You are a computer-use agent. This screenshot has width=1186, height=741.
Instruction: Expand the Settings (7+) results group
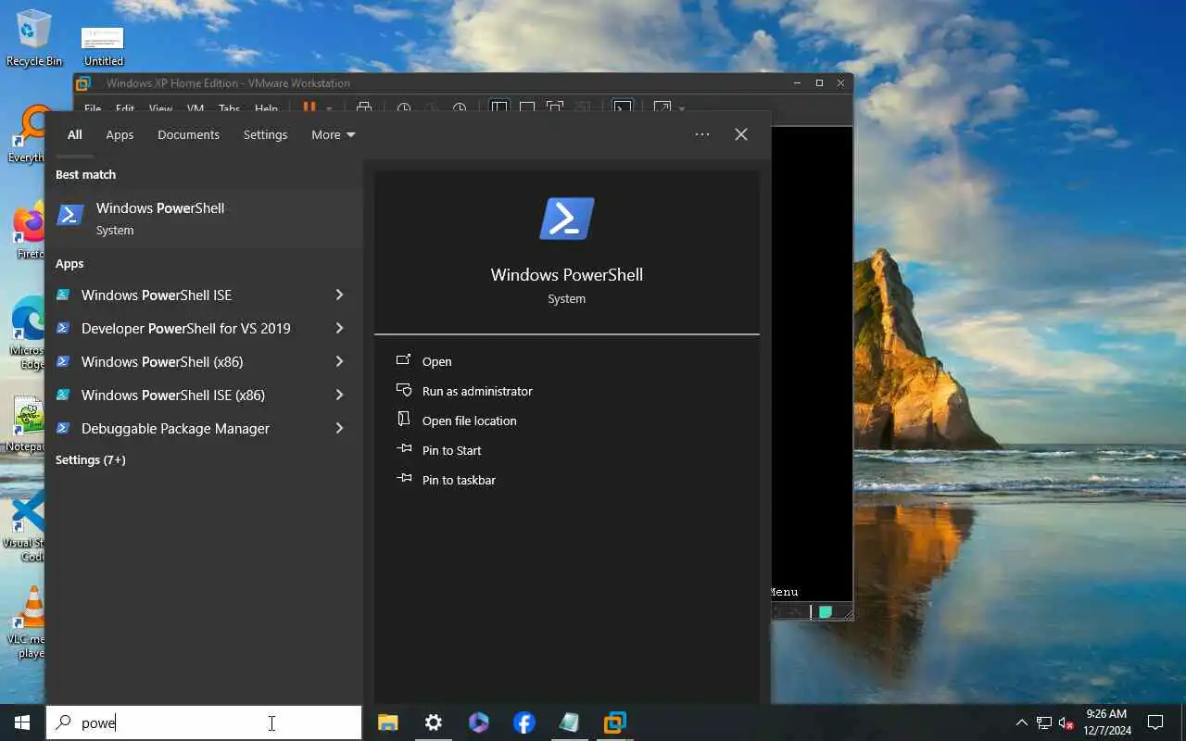(90, 459)
